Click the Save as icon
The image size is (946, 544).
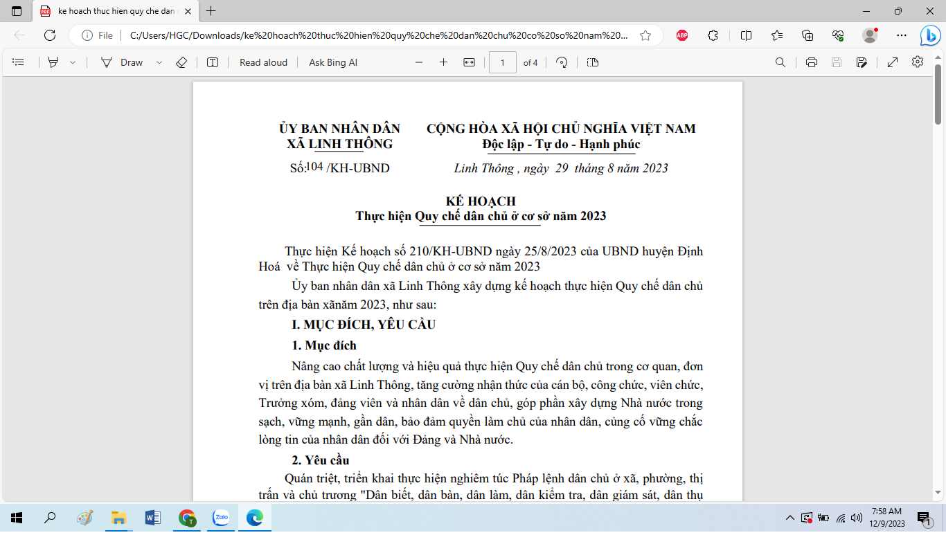coord(862,62)
